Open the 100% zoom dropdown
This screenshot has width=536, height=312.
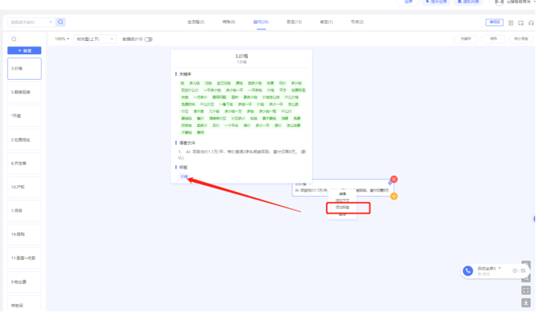pyautogui.click(x=61, y=39)
